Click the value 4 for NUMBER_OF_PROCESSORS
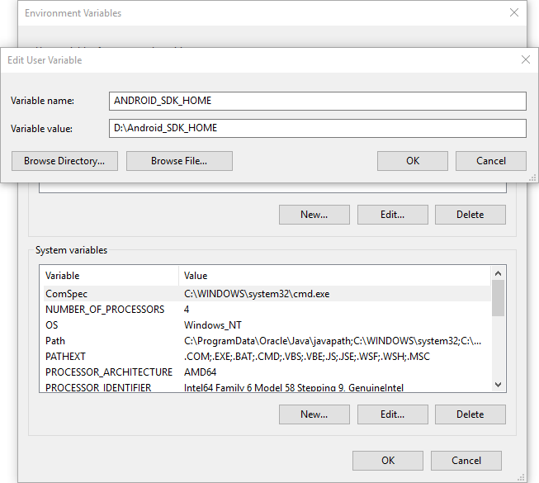This screenshot has height=483, width=539. (x=187, y=310)
